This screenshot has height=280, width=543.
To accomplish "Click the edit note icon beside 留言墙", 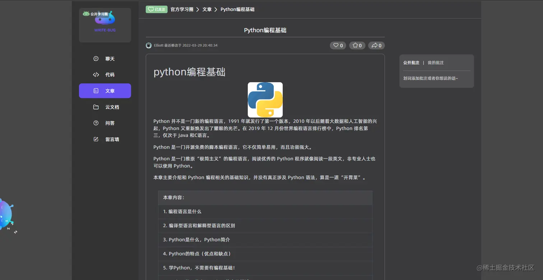I will 96,139.
